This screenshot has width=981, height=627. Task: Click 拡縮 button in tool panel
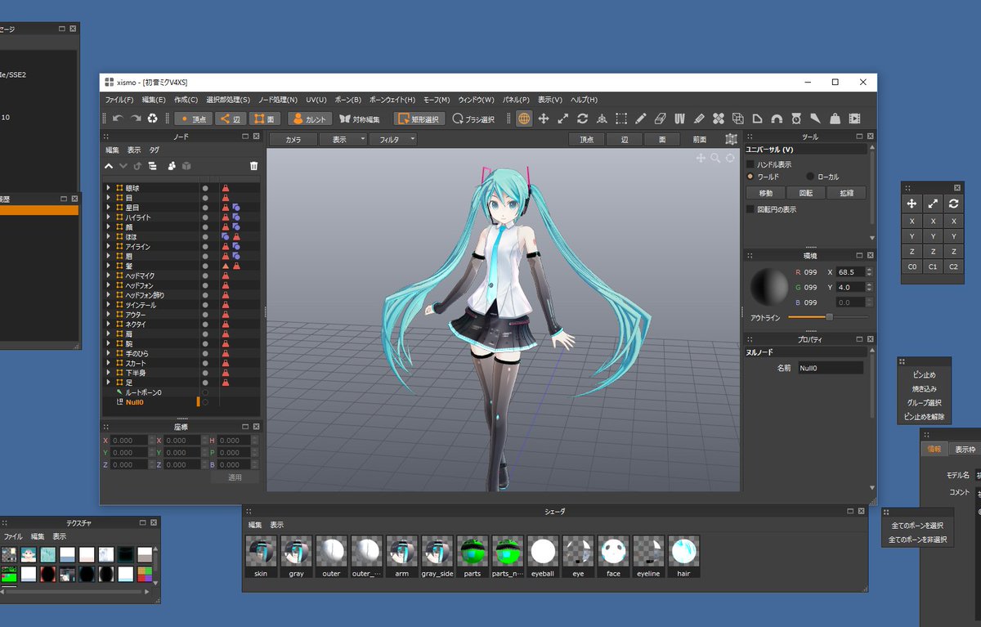(846, 193)
